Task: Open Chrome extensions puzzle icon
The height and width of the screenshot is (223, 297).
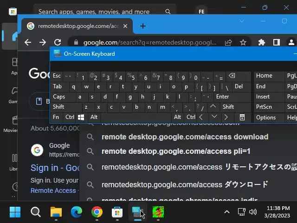Action: (x=262, y=42)
